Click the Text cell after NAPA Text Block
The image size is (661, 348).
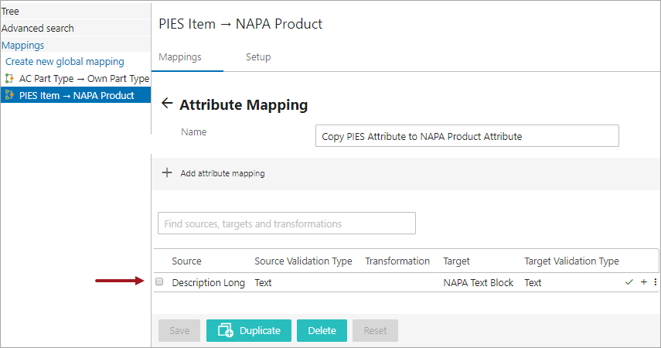point(533,282)
